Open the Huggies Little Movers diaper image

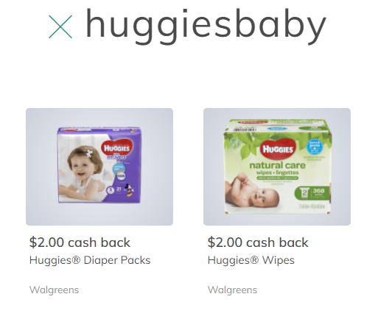tap(99, 167)
